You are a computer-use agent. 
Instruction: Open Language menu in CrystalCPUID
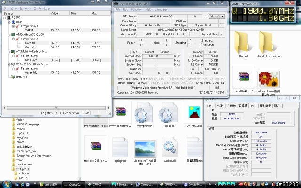click(161, 9)
